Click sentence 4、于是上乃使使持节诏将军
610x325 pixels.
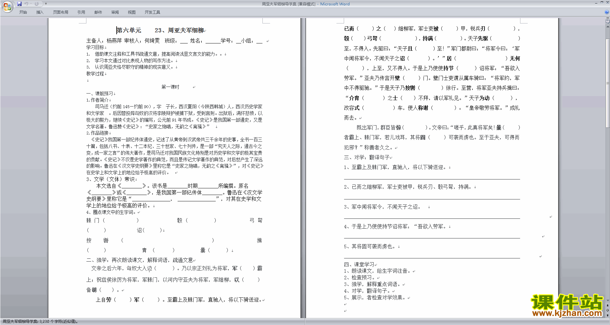click(x=396, y=227)
